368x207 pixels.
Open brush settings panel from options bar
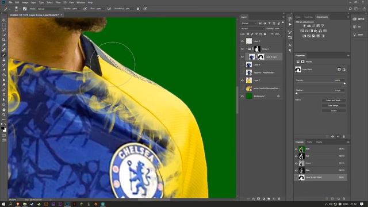25,9
